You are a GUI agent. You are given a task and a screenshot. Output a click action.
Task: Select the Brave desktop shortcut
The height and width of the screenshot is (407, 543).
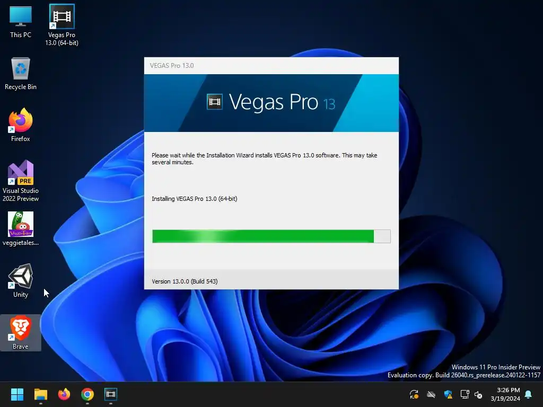pos(21,333)
